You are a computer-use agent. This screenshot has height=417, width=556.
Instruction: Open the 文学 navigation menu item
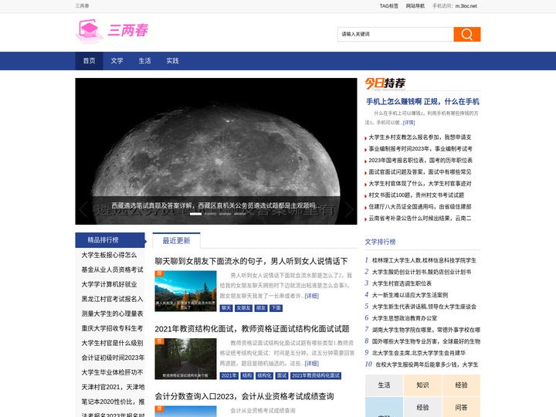117,61
